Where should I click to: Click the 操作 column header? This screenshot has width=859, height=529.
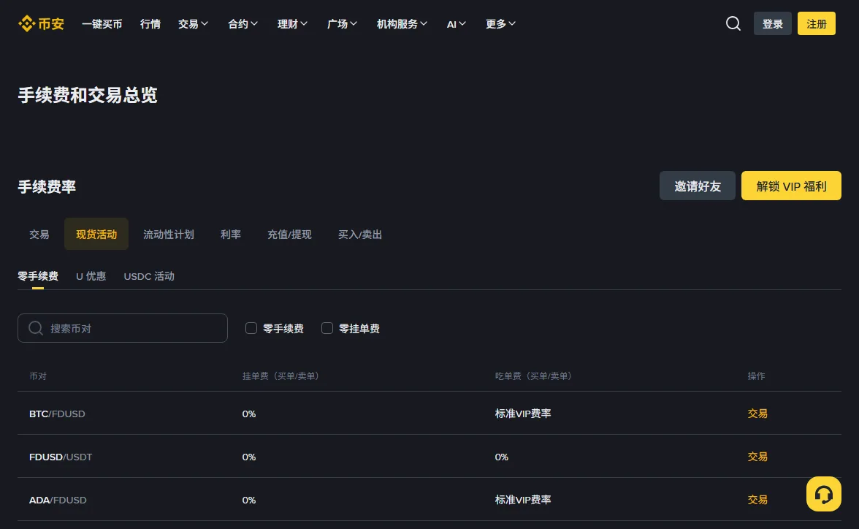click(x=756, y=376)
